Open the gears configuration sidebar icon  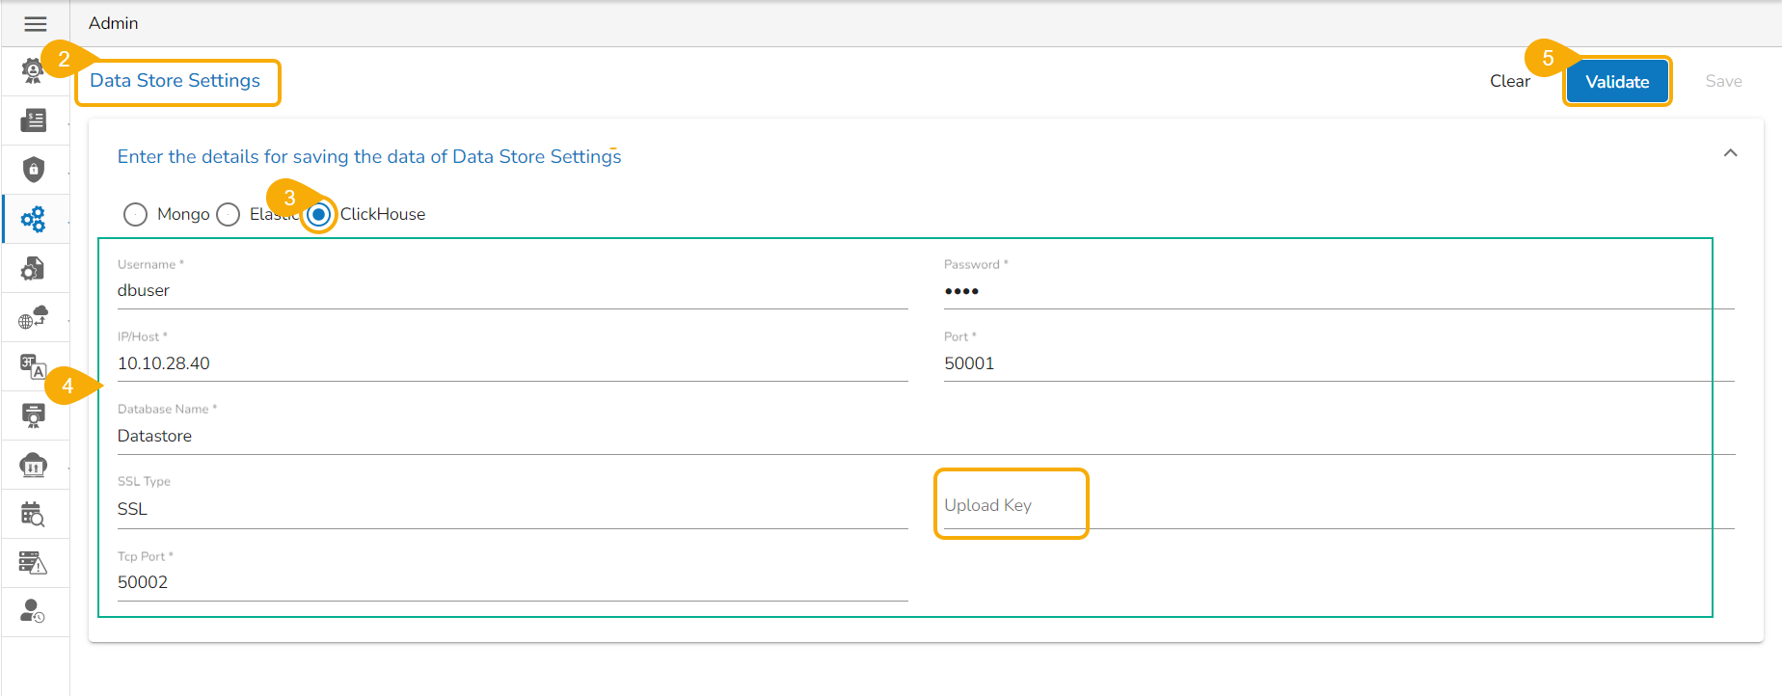pos(34,219)
